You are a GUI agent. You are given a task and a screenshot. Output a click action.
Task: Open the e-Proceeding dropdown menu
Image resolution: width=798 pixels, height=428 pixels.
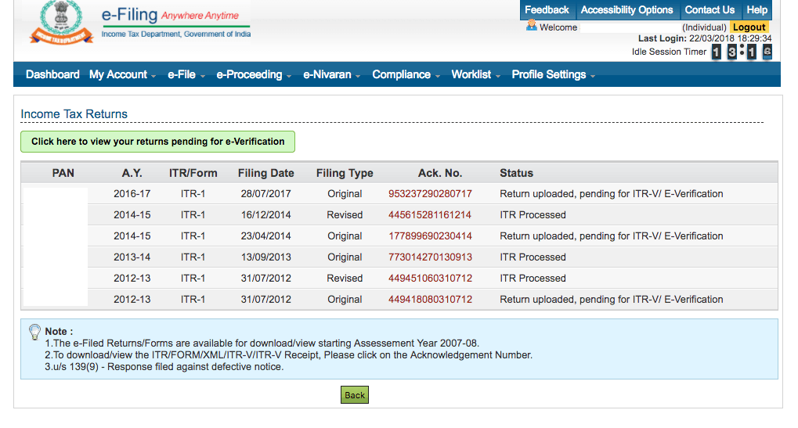tap(254, 74)
